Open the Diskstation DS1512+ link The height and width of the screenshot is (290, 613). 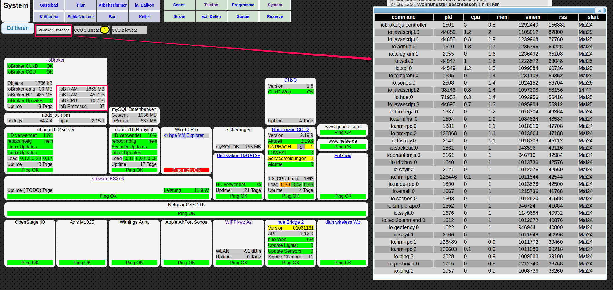(238, 156)
